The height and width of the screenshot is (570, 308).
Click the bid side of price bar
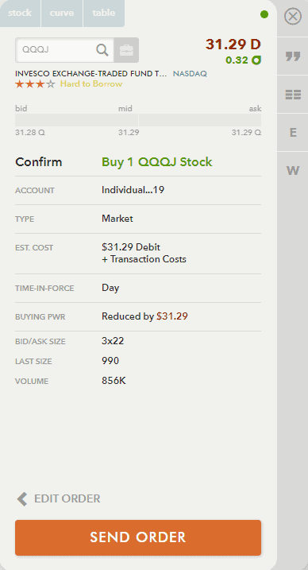(x=76, y=120)
